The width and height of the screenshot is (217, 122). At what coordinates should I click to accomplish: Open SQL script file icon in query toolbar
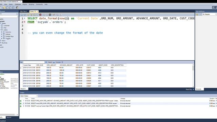coord(22,15)
